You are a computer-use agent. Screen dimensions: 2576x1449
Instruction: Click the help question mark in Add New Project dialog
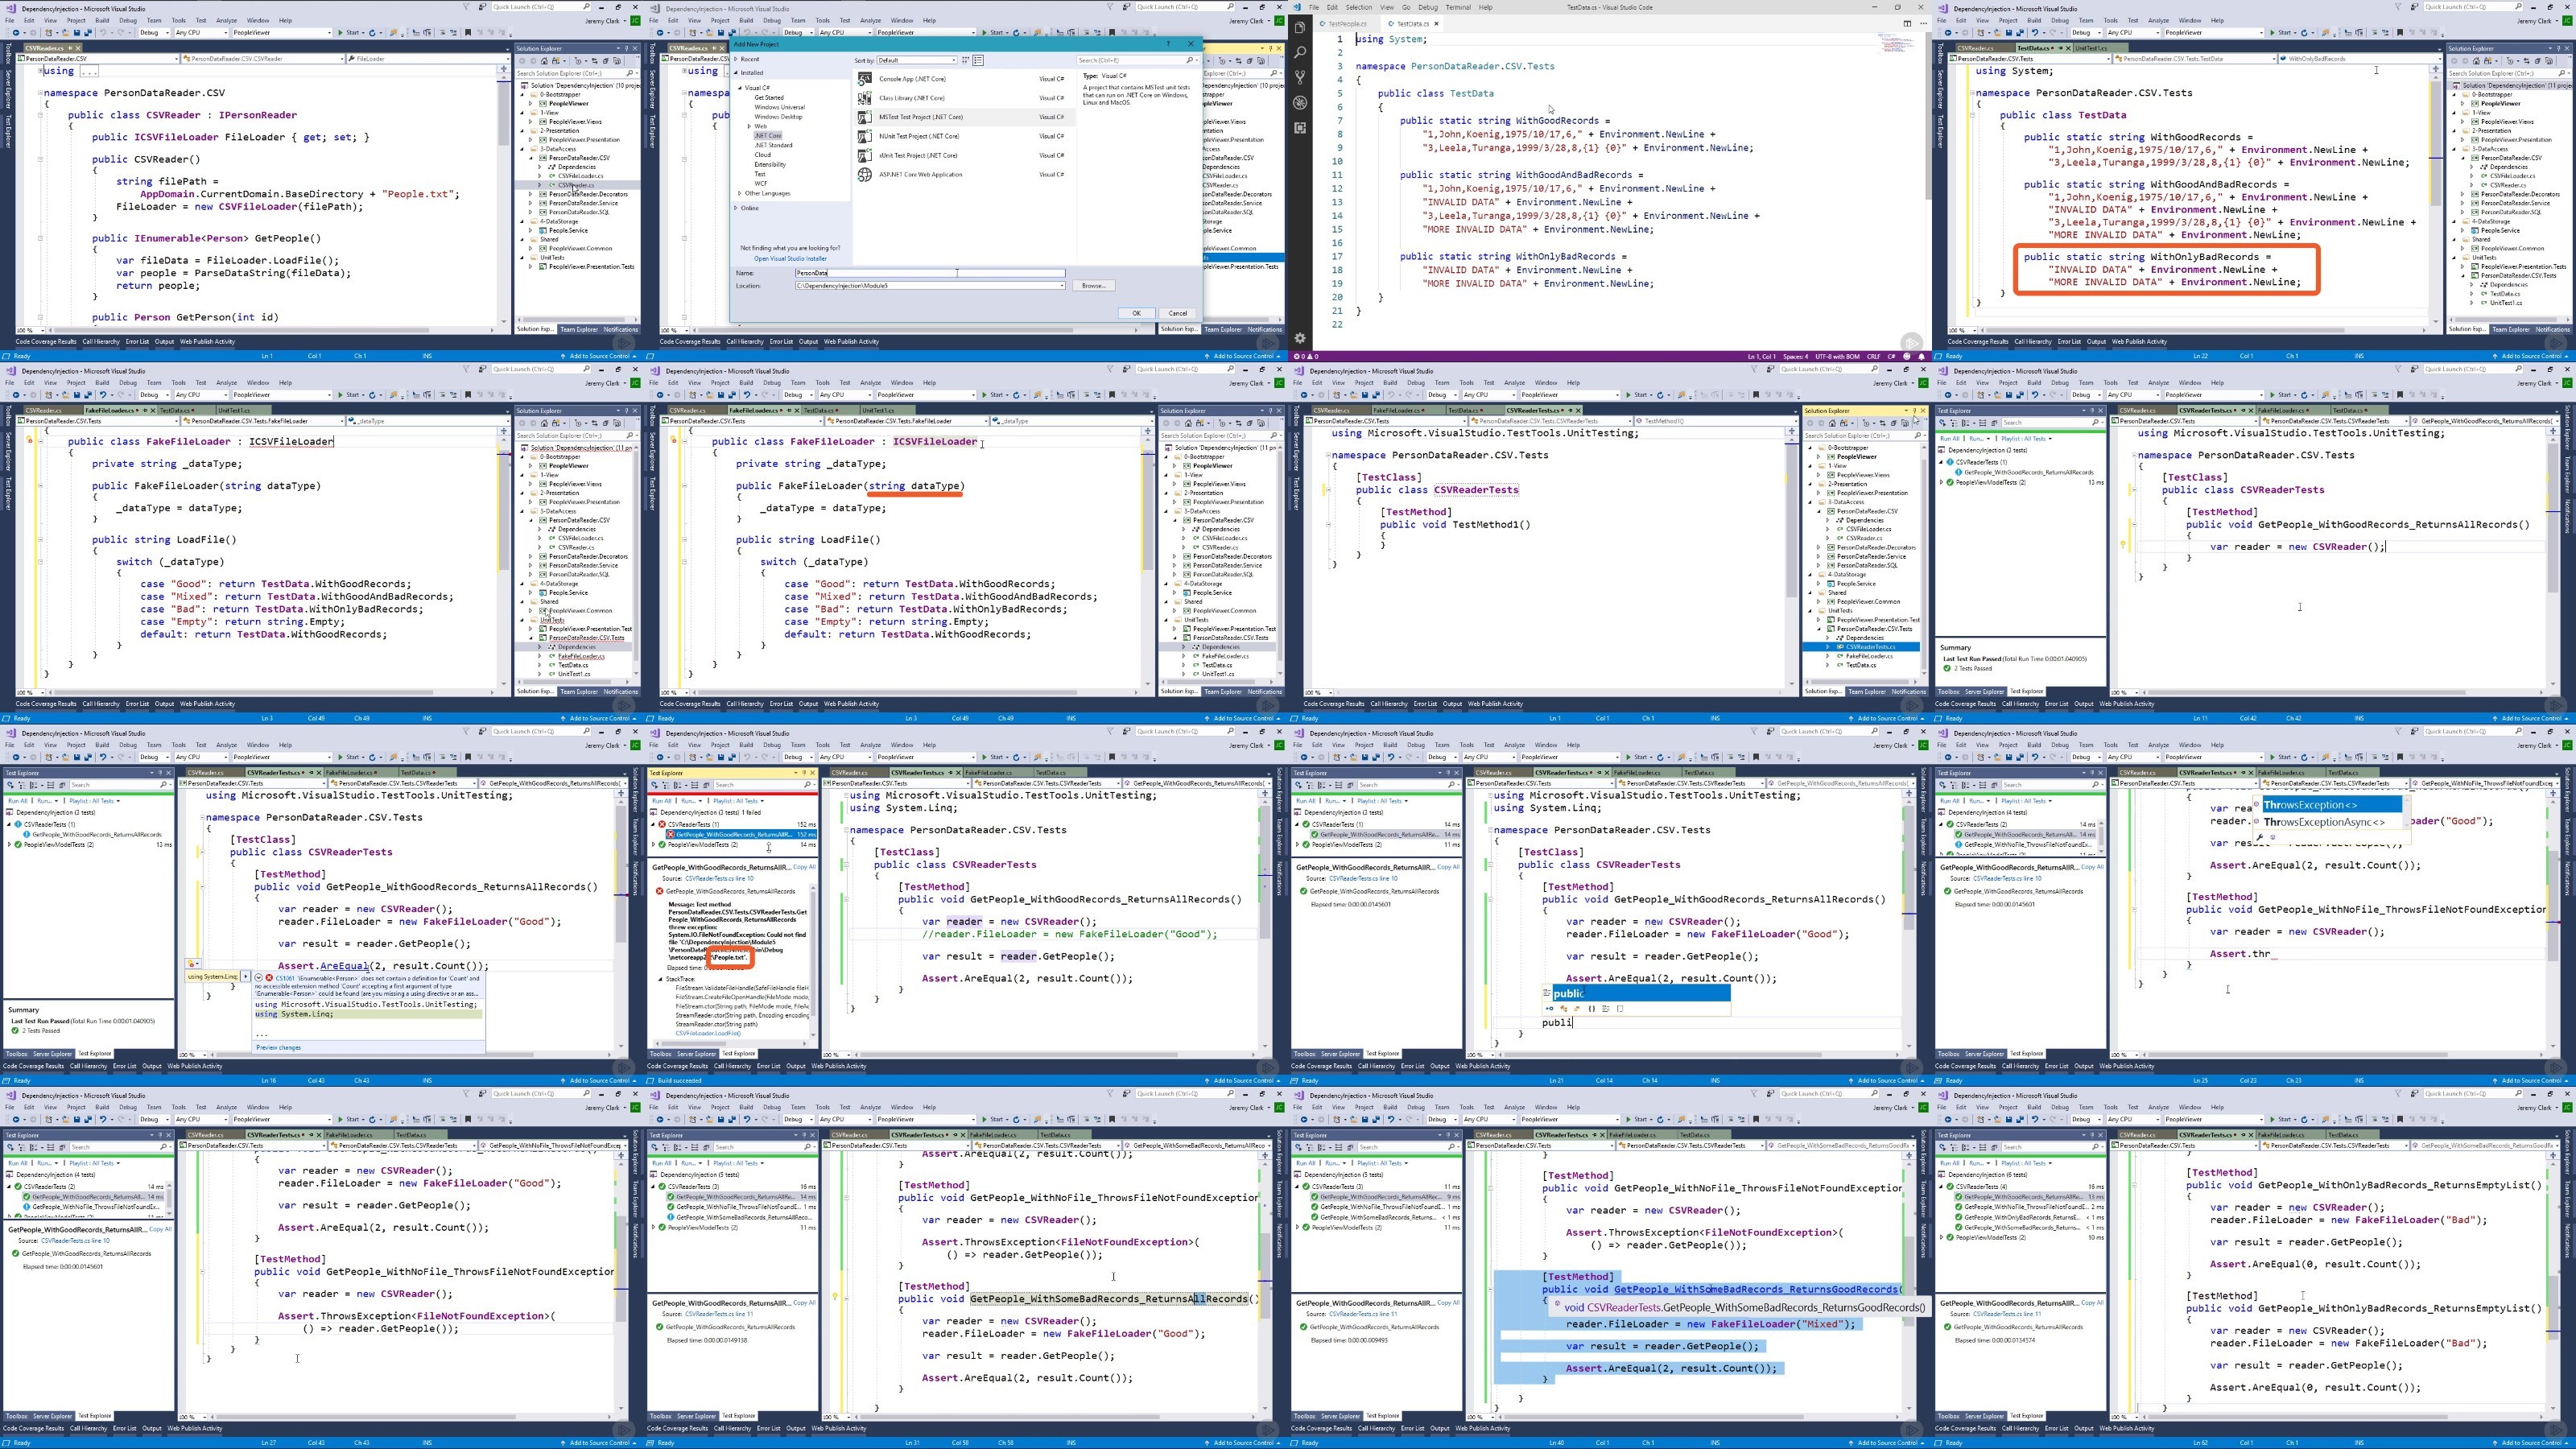(x=1168, y=44)
